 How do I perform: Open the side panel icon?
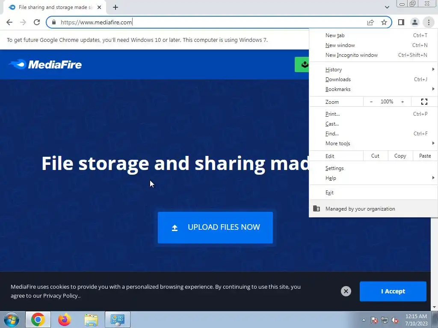[x=401, y=22]
